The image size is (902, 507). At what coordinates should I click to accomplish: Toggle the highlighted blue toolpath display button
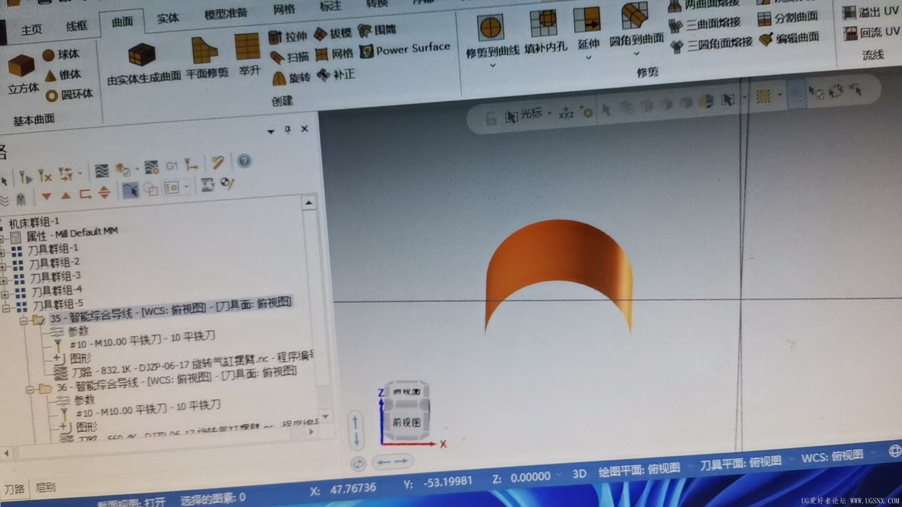tap(131, 190)
